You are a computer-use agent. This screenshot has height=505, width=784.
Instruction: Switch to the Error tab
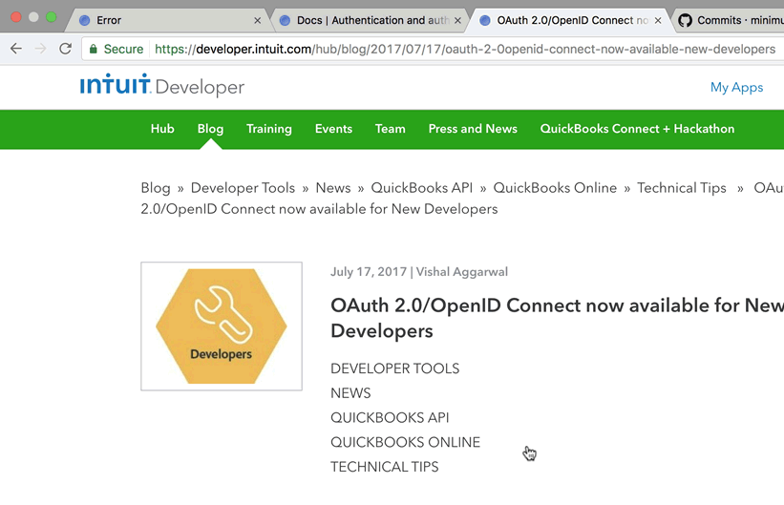coord(165,20)
